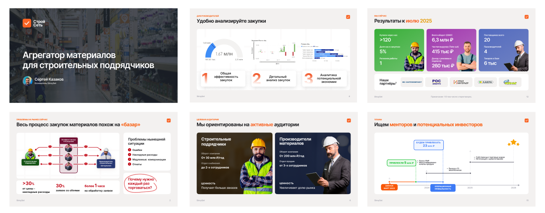Viewport: 545px width, 213px height.
Task: Open the 'Мы ориентированы на активные аудитории' slide
Action: (x=273, y=159)
